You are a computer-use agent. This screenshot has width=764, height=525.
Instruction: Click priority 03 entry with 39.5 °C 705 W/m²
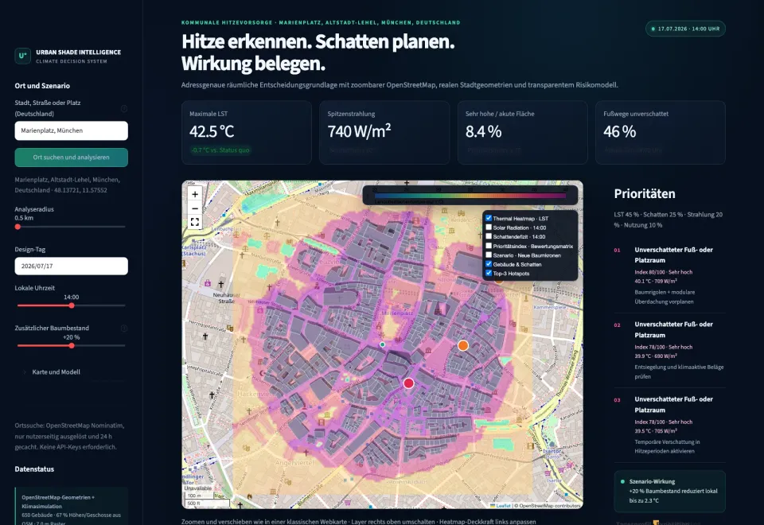(669, 425)
